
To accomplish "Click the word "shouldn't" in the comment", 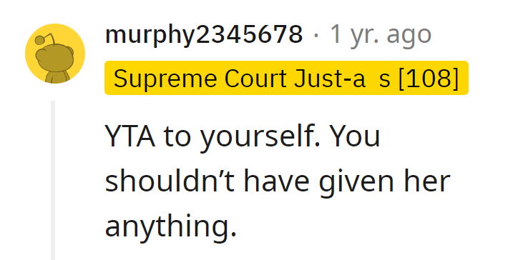I will [x=170, y=181].
